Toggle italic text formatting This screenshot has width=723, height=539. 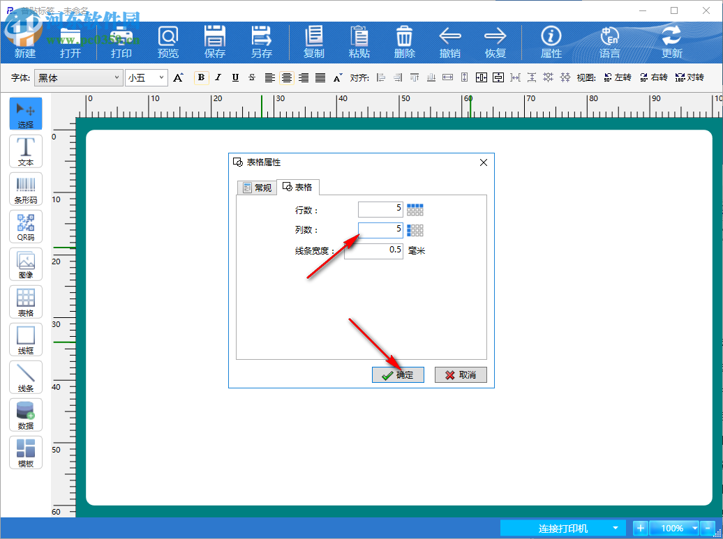click(x=218, y=77)
